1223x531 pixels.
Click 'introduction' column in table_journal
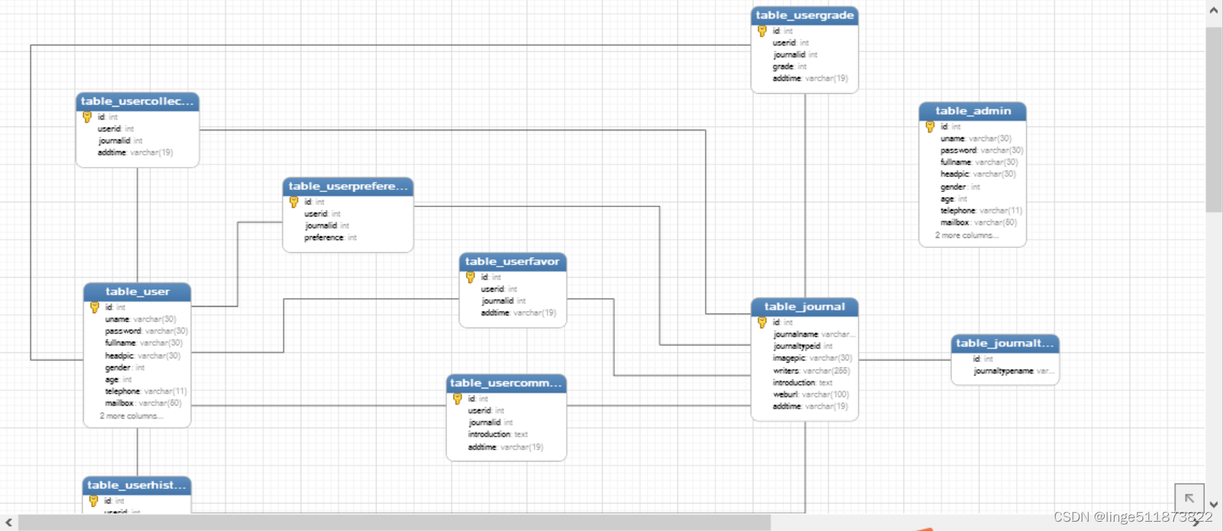pyautogui.click(x=802, y=383)
